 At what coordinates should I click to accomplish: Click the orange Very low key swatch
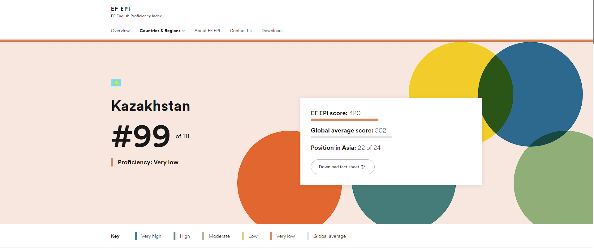[x=271, y=236]
